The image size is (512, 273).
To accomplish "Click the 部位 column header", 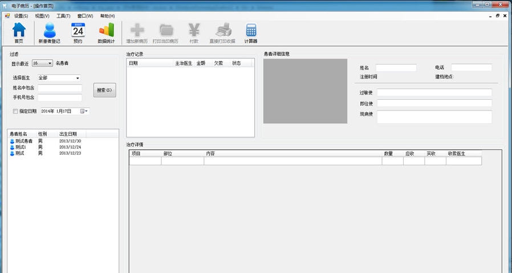I will pos(182,153).
